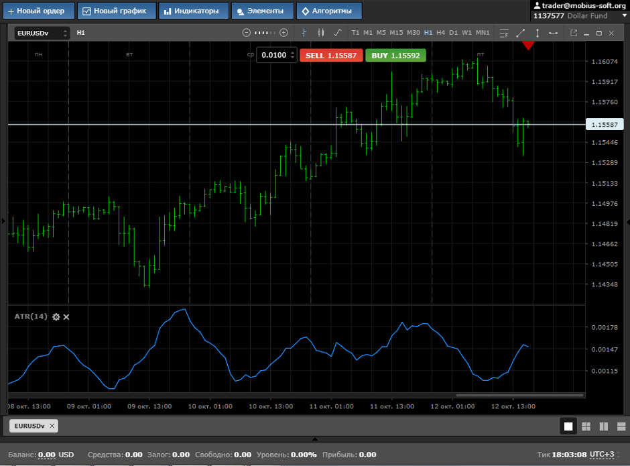Click the SELL 1.15587 button

pyautogui.click(x=331, y=56)
